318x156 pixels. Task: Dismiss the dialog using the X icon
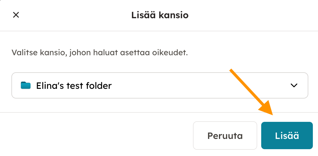pyautogui.click(x=16, y=15)
